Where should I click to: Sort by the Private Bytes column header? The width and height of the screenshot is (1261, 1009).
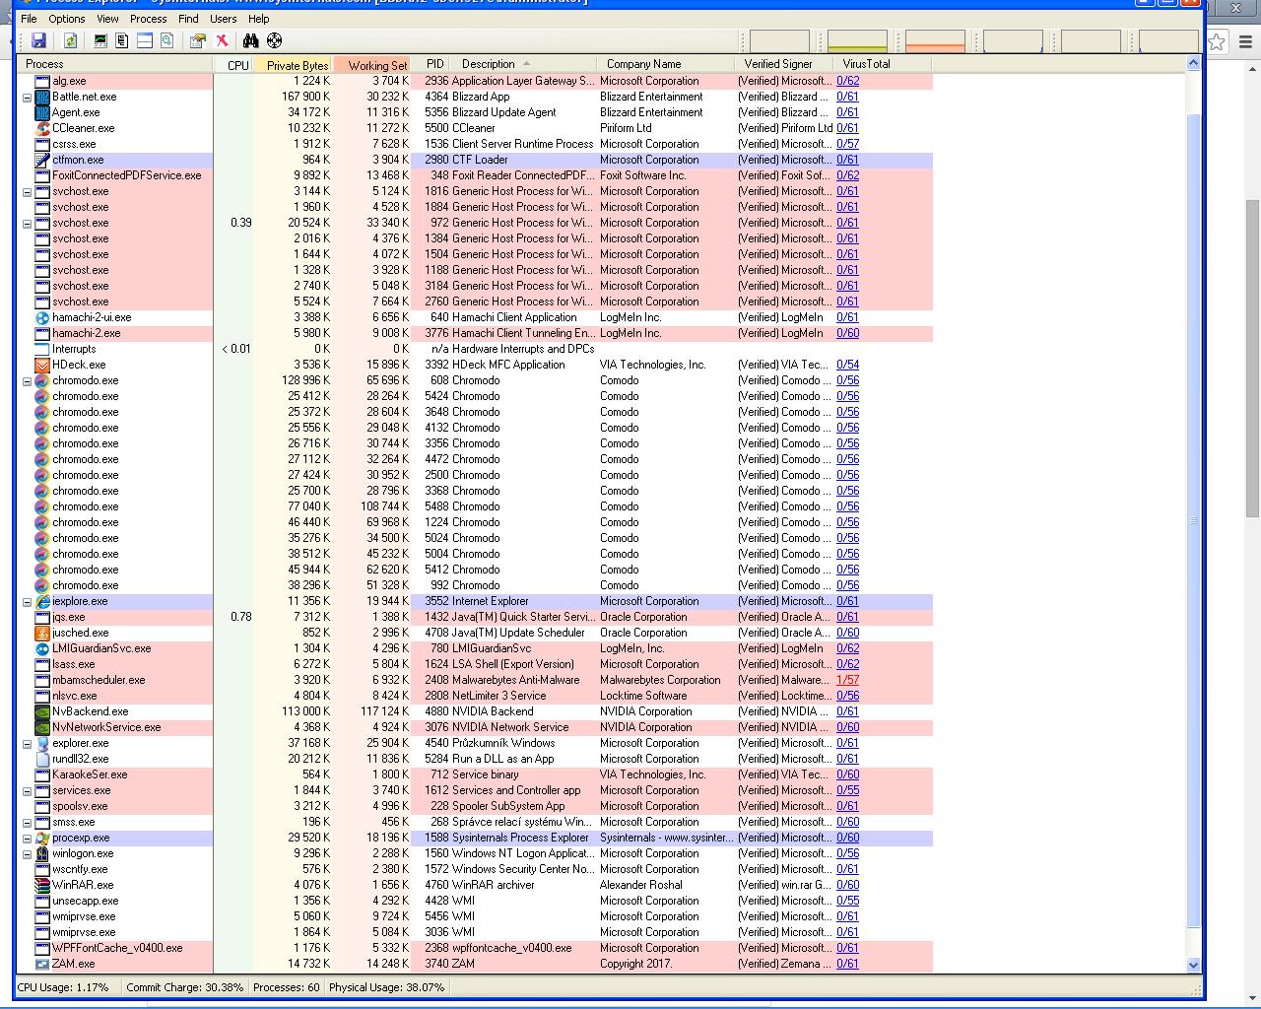tap(296, 65)
